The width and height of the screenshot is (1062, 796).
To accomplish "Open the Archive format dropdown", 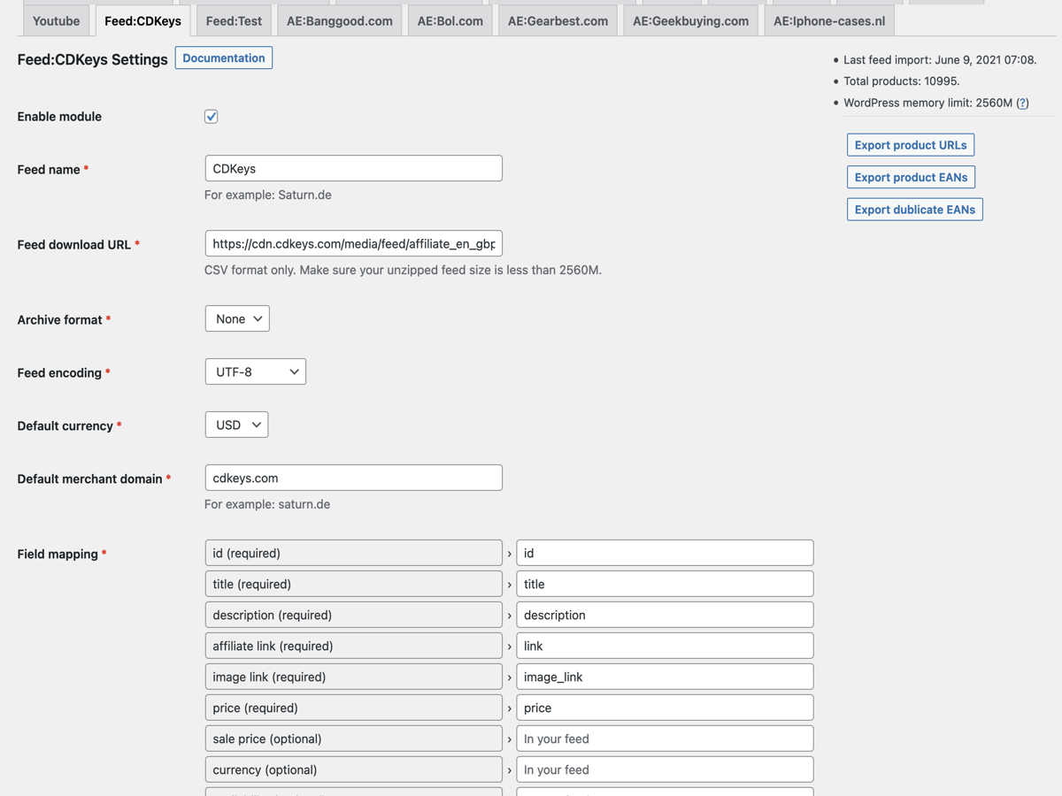I will 237,318.
